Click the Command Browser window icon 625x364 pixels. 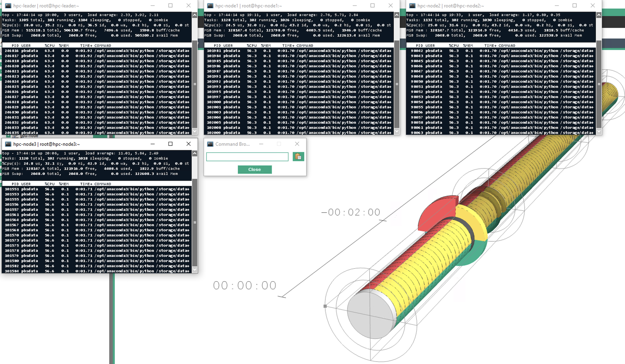(210, 144)
